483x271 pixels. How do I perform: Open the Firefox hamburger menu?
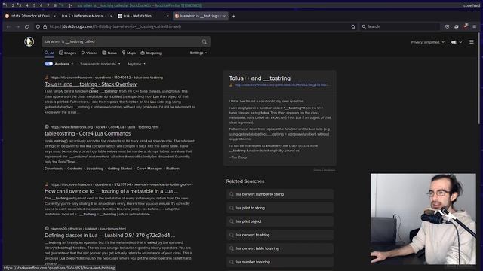[475, 27]
